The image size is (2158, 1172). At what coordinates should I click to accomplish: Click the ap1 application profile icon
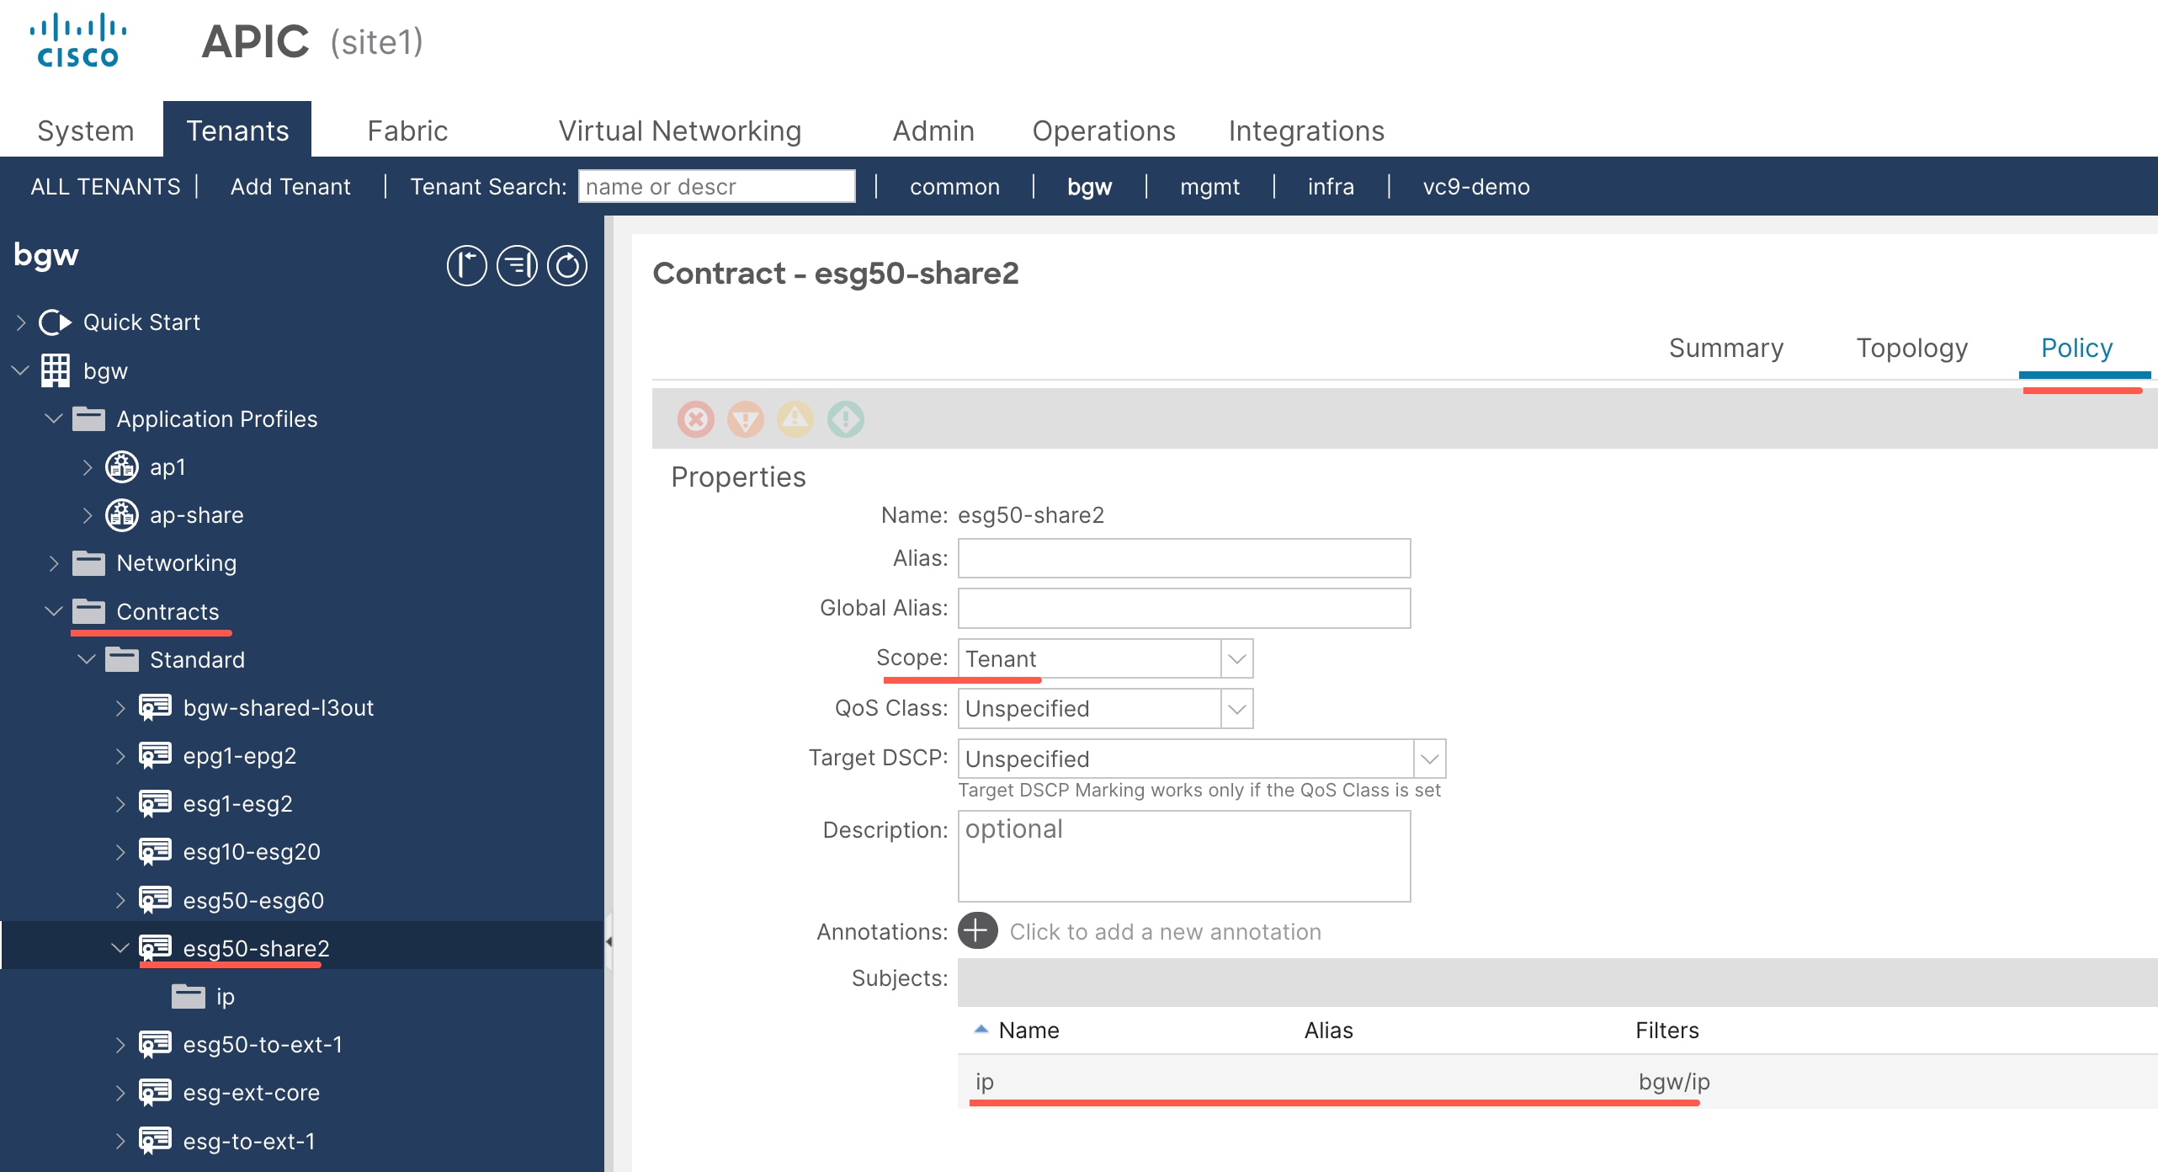tap(122, 466)
